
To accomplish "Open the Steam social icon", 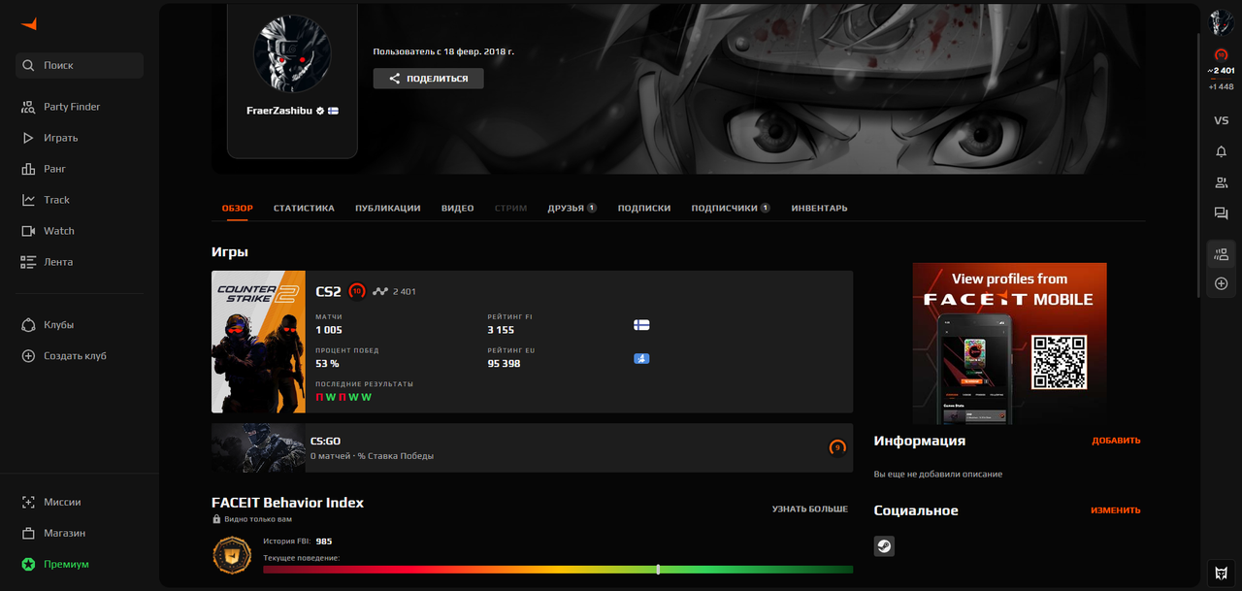I will coord(884,546).
